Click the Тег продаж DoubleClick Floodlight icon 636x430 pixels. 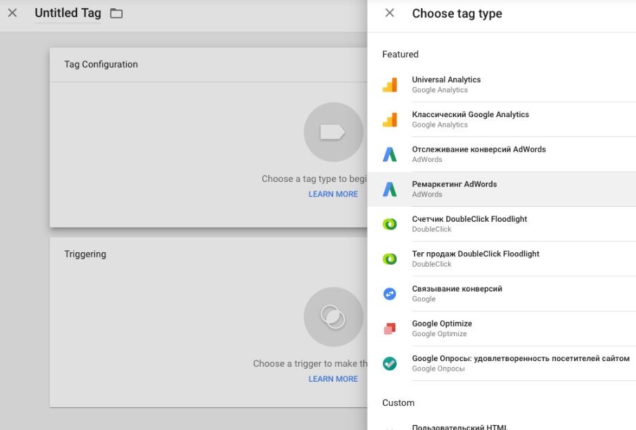pos(390,259)
